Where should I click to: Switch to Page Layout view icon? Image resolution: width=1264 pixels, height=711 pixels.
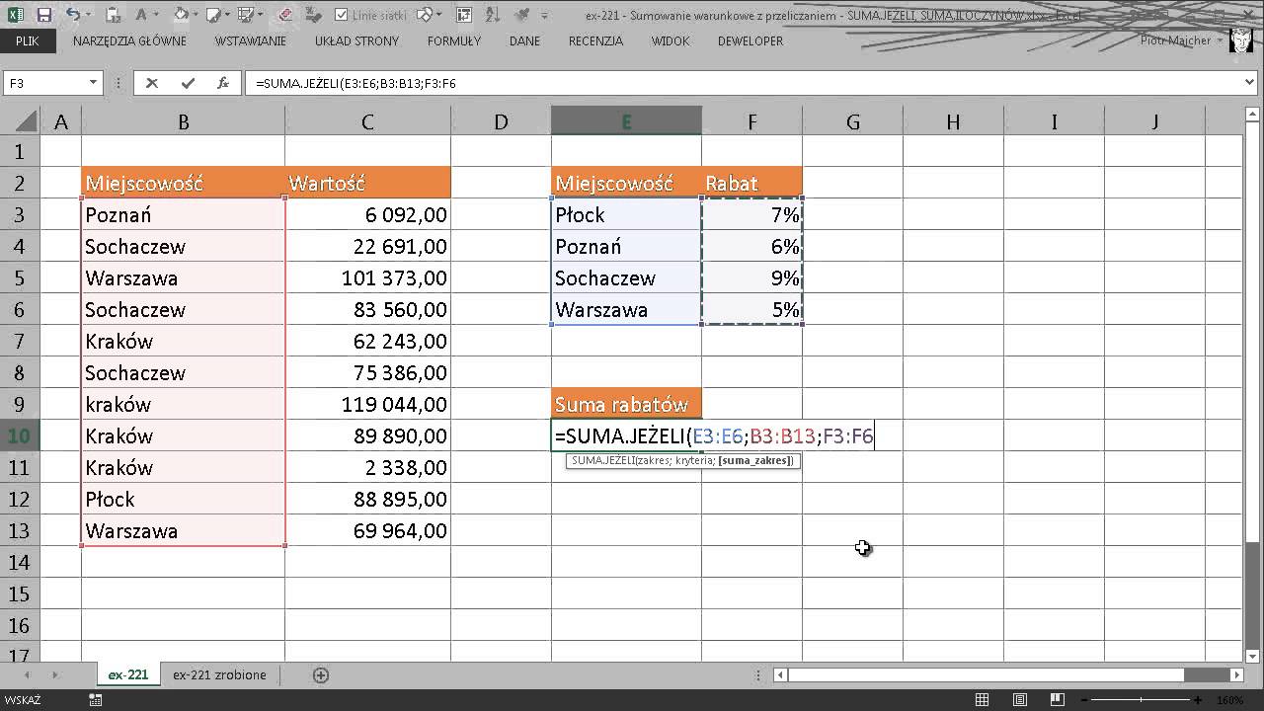pyautogui.click(x=1020, y=699)
